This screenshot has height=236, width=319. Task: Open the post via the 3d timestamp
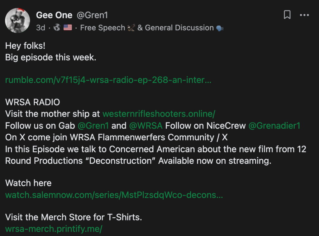(41, 28)
